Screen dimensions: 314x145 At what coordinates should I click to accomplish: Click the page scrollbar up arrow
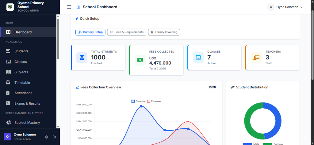(x=312, y=2)
